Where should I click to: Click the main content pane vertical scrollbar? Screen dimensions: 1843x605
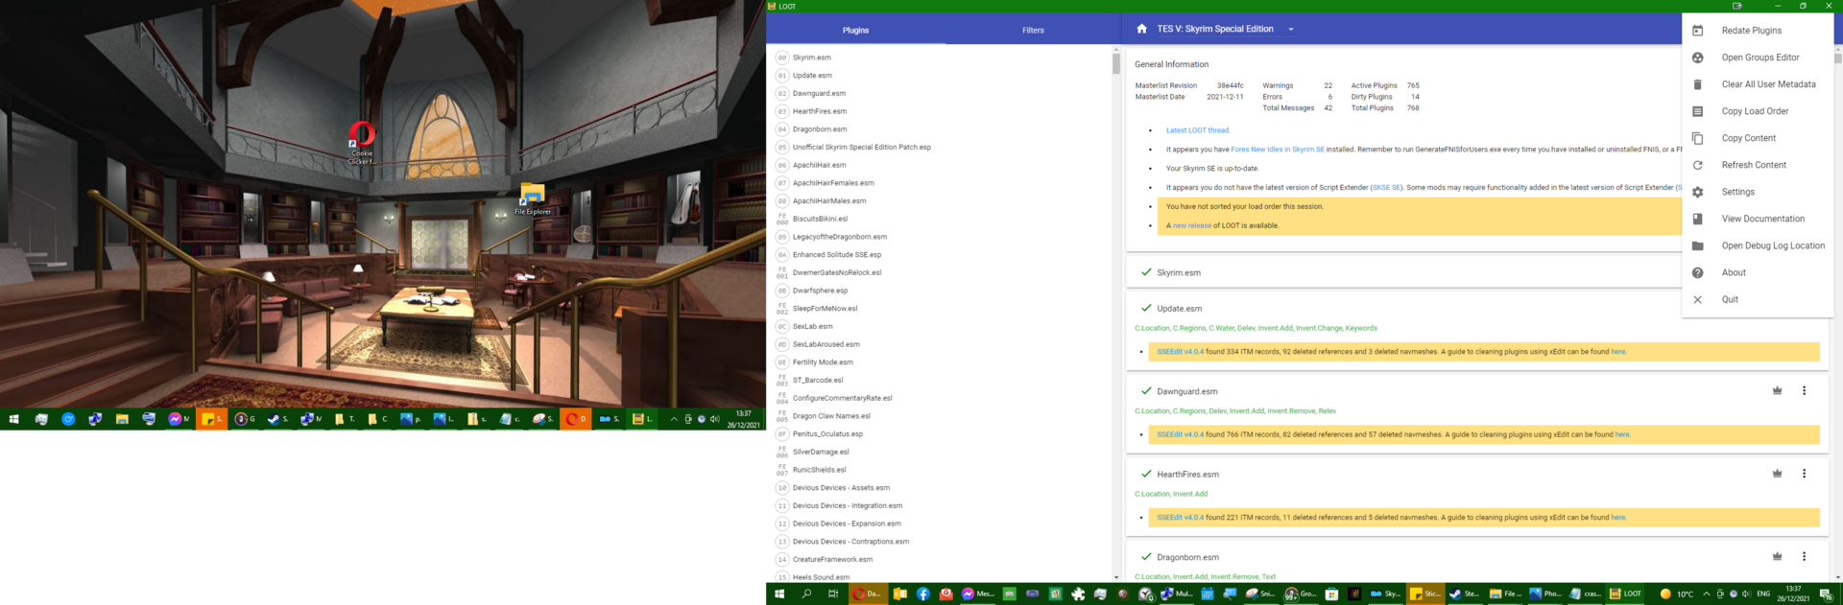(1838, 57)
